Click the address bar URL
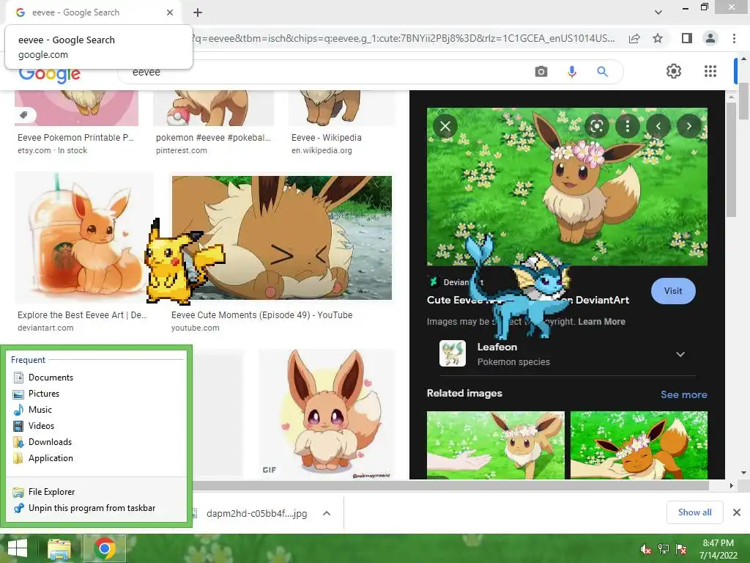The height and width of the screenshot is (563, 750). (403, 38)
